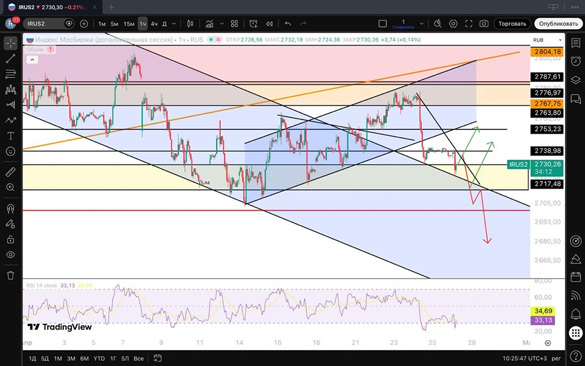This screenshot has width=585, height=366.
Task: Take a chart snapshot with camera icon
Action: [484, 23]
